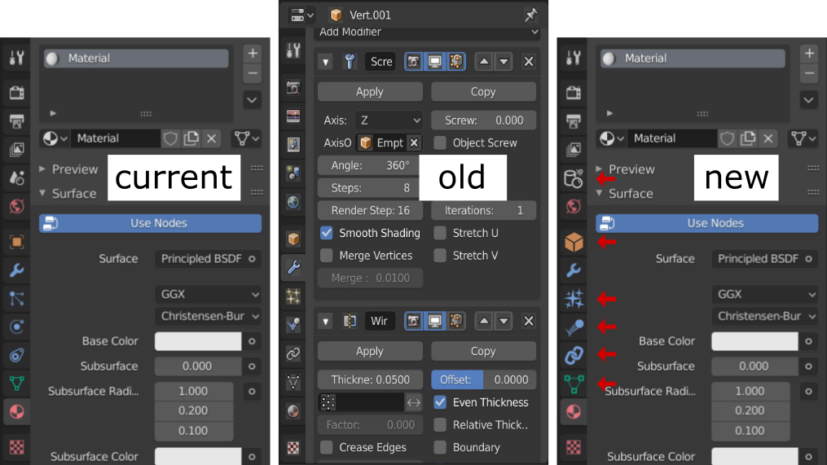
Task: Open Object cube tab in new panel
Action: 574,242
